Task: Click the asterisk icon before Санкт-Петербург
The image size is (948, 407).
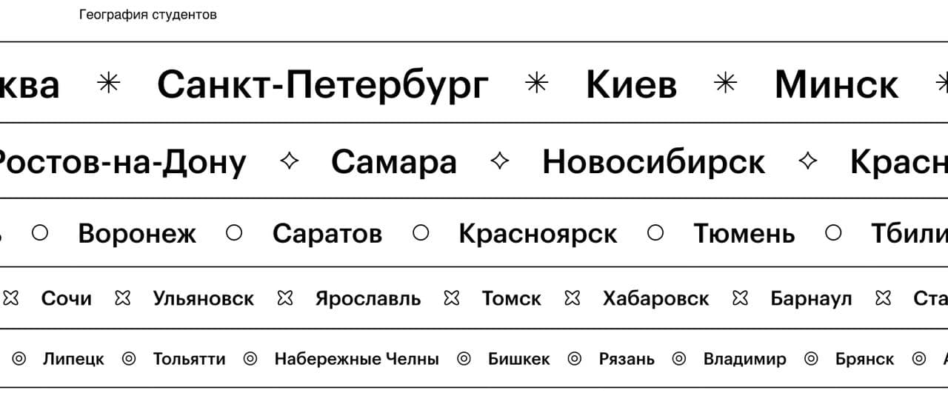Action: click(109, 84)
